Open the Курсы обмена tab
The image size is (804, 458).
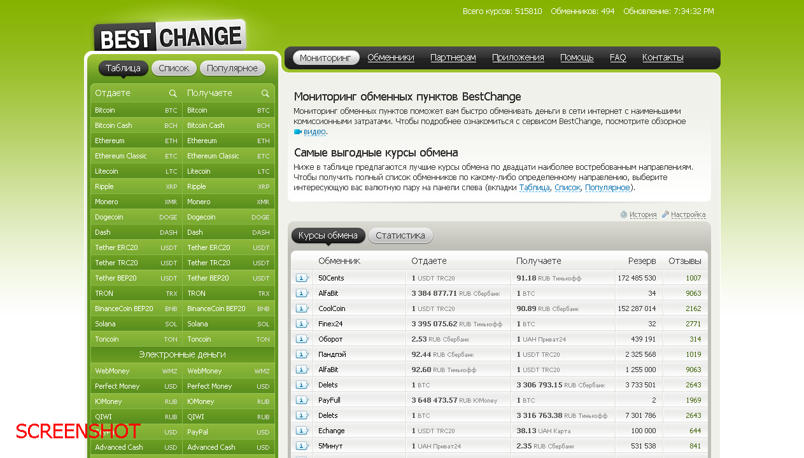pyautogui.click(x=328, y=235)
